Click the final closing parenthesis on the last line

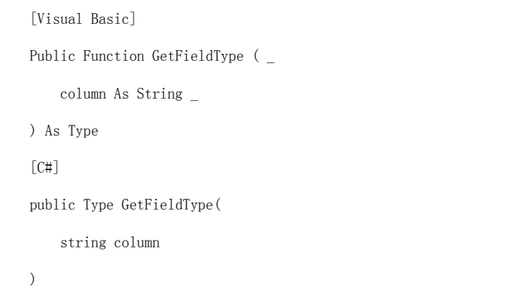click(x=32, y=279)
